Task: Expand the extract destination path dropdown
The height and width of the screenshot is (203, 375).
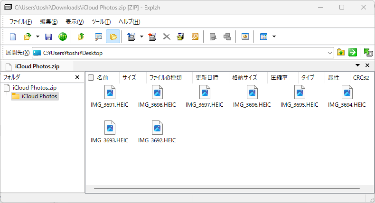Action: pos(330,53)
